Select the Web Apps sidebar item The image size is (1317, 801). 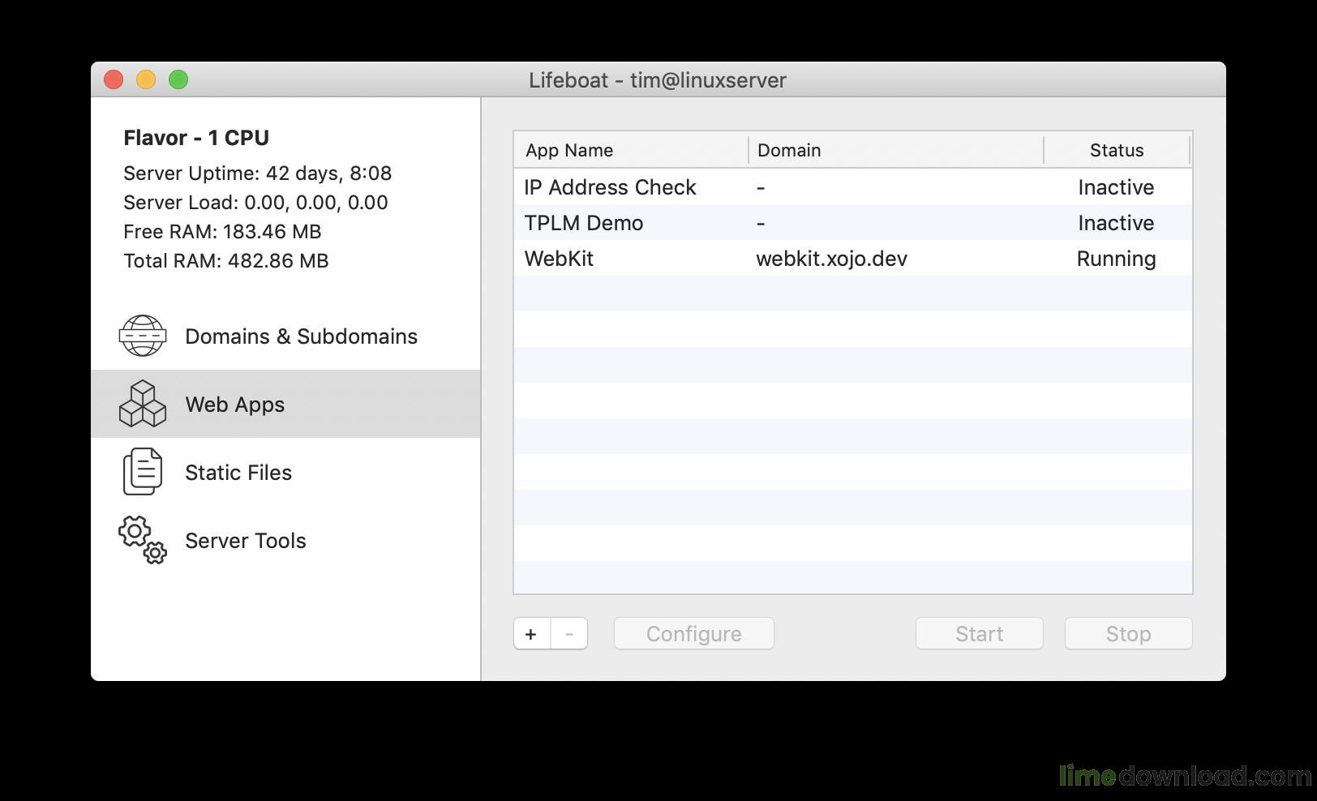pos(285,404)
